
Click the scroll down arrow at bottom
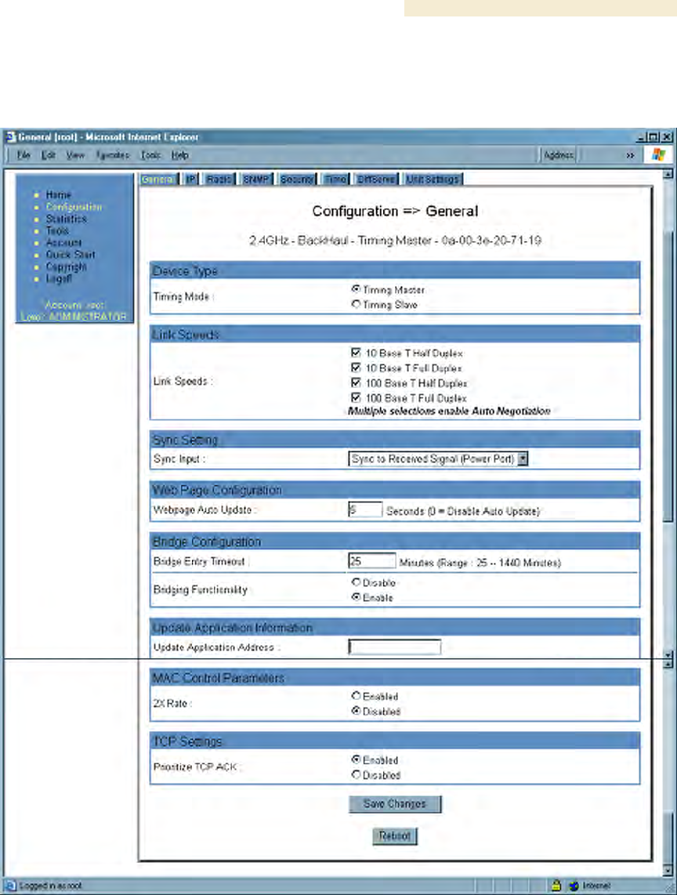coord(668,871)
